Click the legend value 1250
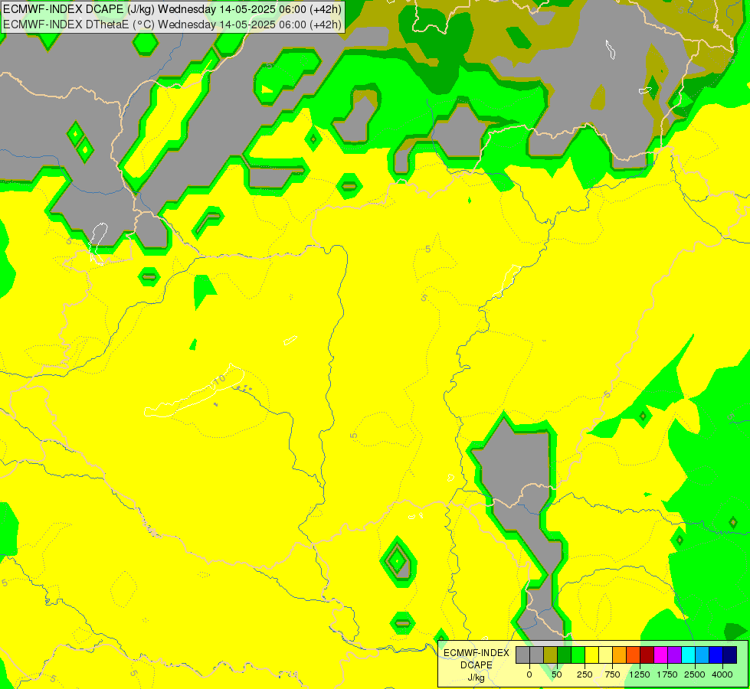 tap(640, 674)
